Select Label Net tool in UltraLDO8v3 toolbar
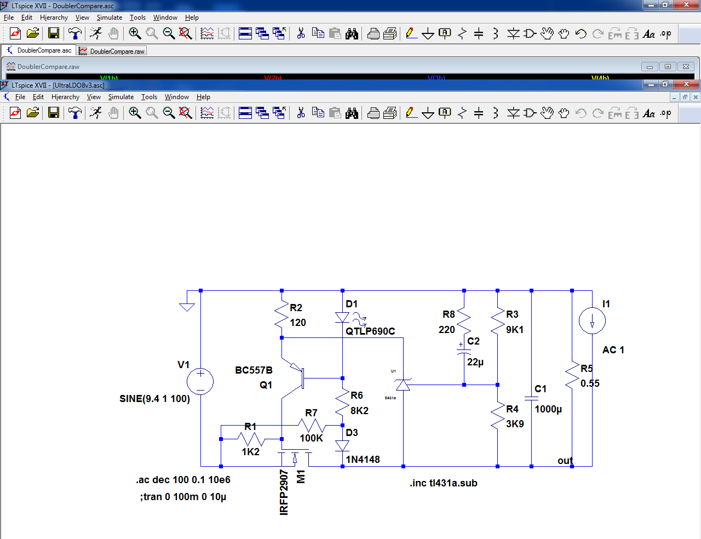 pyautogui.click(x=445, y=113)
